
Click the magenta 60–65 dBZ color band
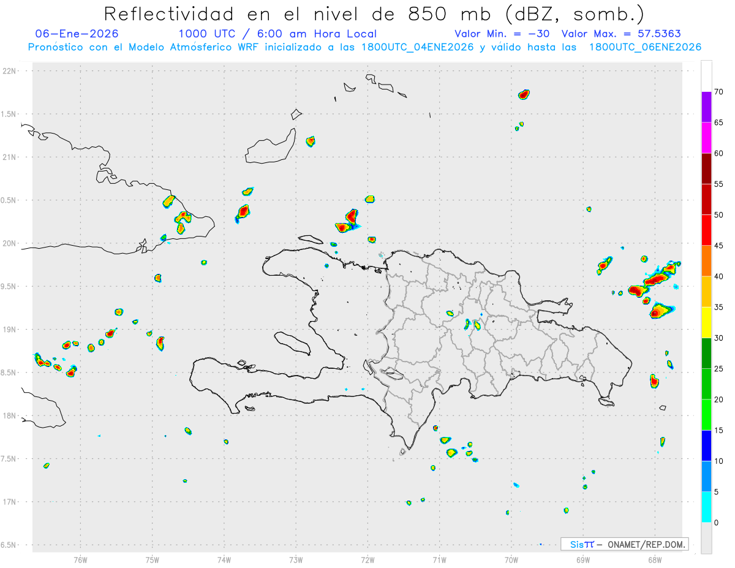pyautogui.click(x=706, y=138)
